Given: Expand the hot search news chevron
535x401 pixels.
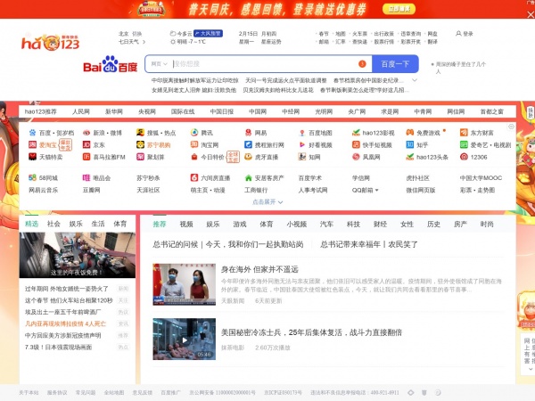Looking at the screenshot, I should [415, 80].
